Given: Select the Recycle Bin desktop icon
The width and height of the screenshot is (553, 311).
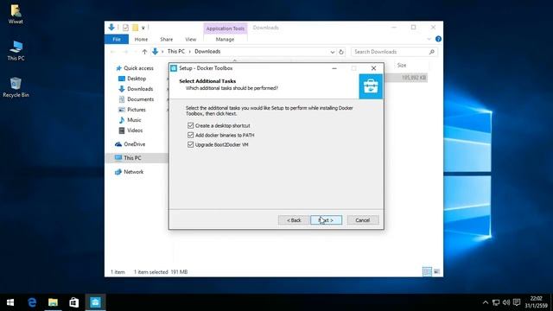Looking at the screenshot, I should coord(16,87).
